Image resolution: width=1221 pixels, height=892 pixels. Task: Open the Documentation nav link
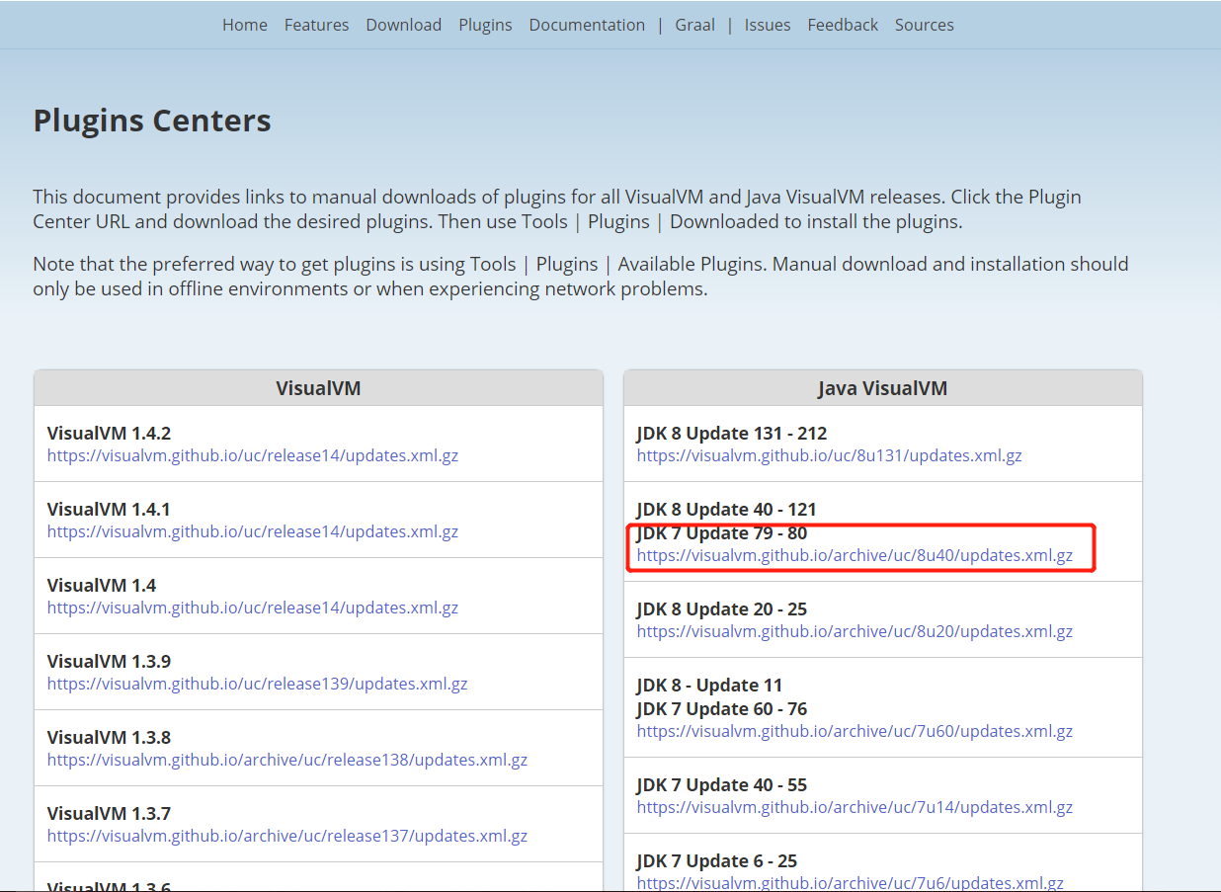(x=587, y=25)
